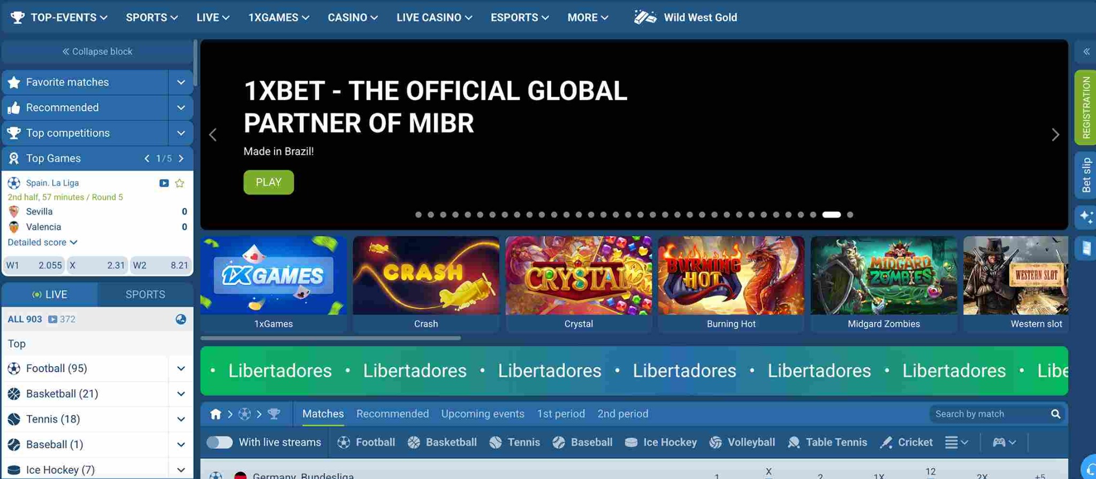Select W2 odds 8.21
1096x479 pixels.
click(x=161, y=265)
